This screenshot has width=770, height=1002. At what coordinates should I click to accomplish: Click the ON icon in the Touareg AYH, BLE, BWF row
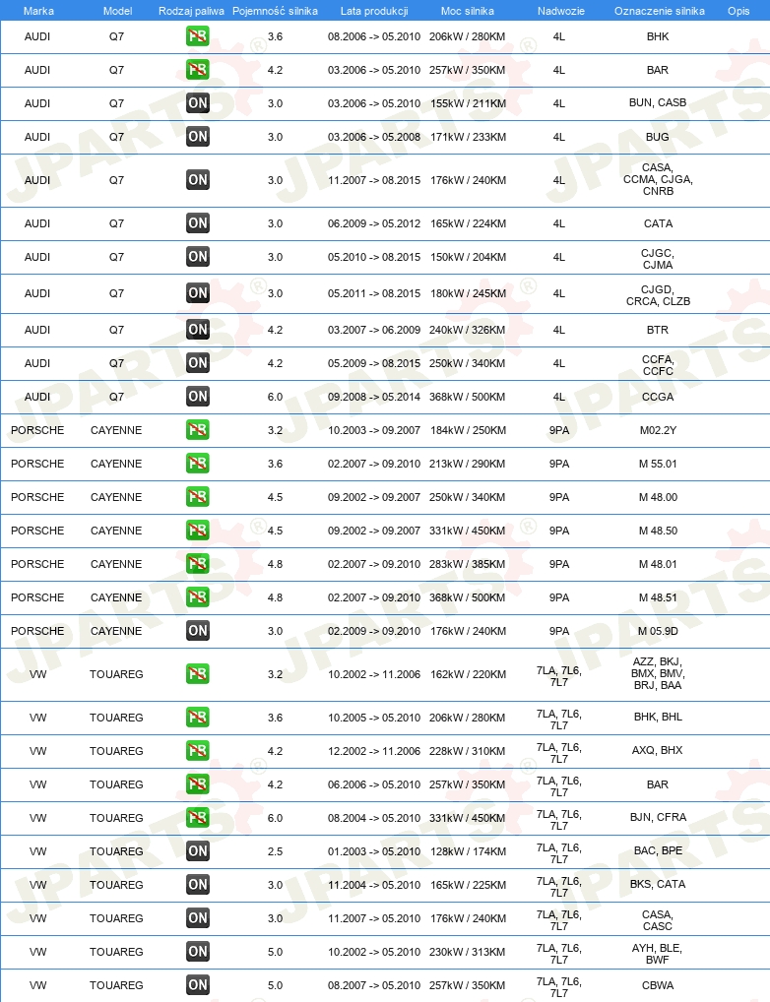(x=198, y=952)
